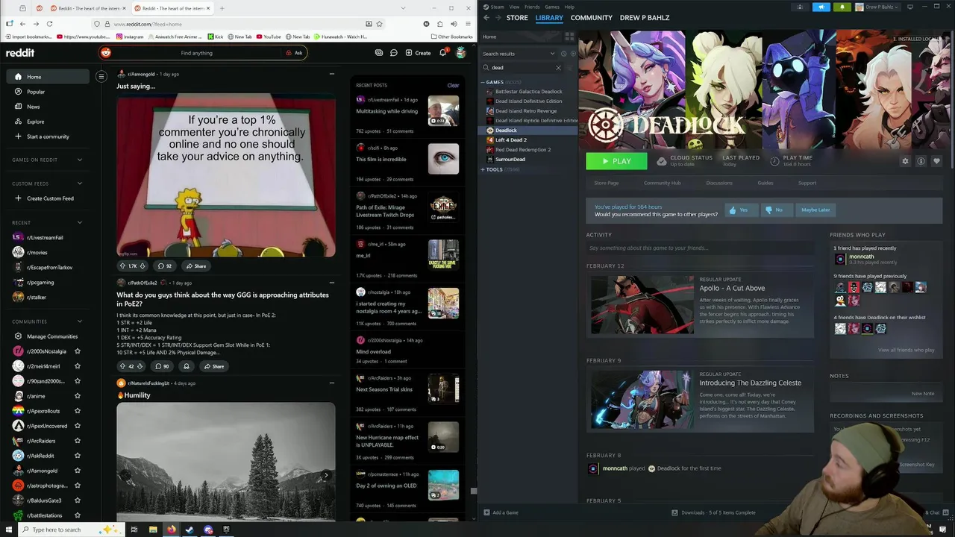Collapse Reddit sidebar with hamburger button

pyautogui.click(x=101, y=76)
